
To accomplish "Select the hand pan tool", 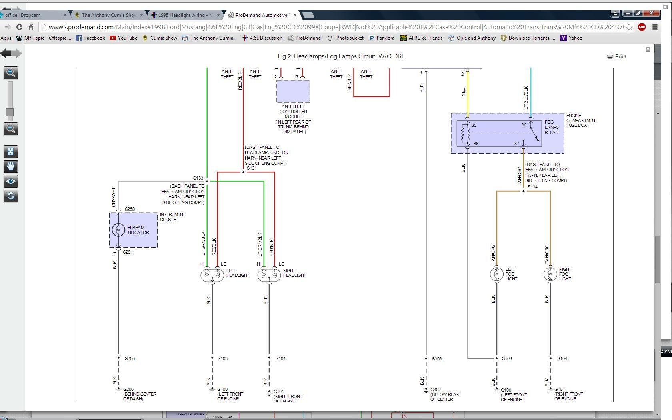I will (x=11, y=166).
